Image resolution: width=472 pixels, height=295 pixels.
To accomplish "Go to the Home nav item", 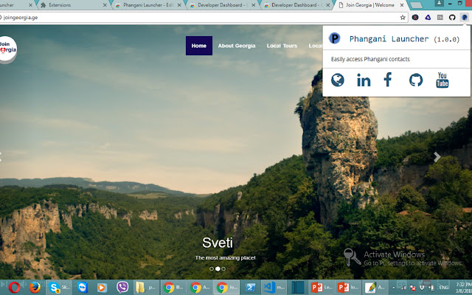I will click(x=199, y=46).
